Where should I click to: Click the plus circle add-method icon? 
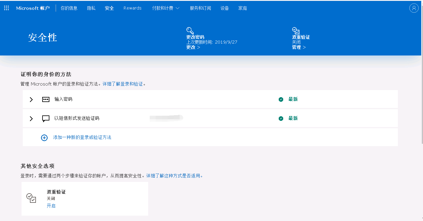point(44,137)
